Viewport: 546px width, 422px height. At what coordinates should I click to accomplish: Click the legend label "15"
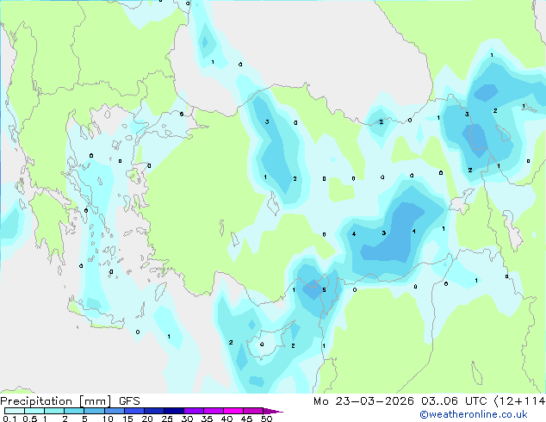coord(127,419)
